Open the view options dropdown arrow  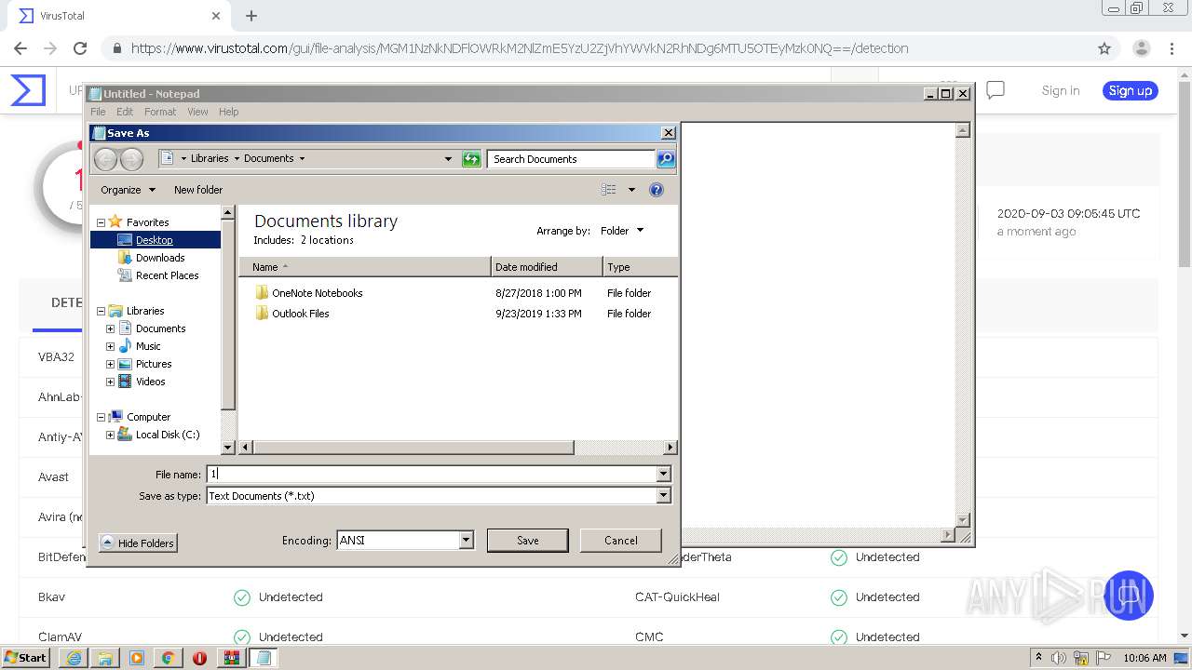tap(631, 190)
